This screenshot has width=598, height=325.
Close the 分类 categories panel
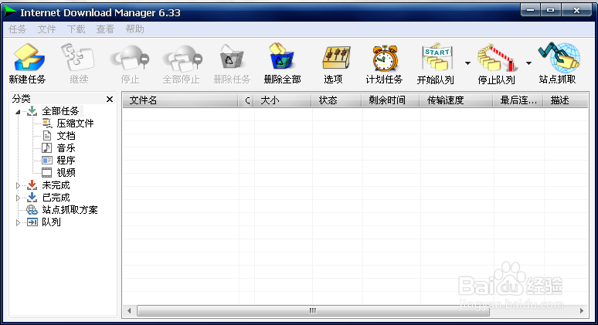[110, 99]
